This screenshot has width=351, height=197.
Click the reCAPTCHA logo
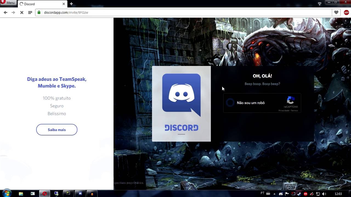(x=291, y=100)
